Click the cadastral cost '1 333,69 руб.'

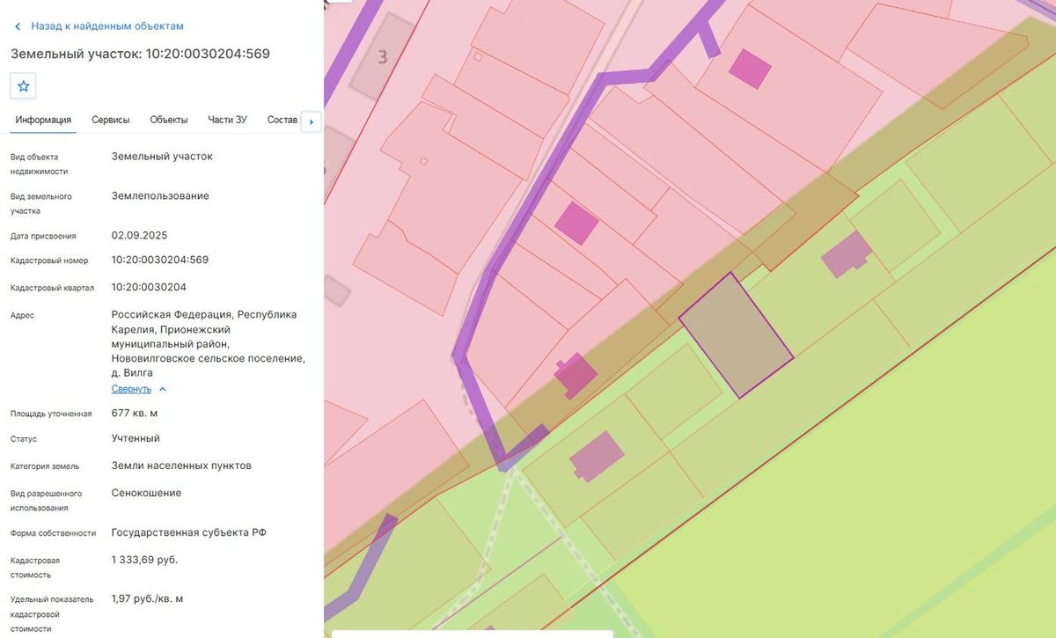144,560
